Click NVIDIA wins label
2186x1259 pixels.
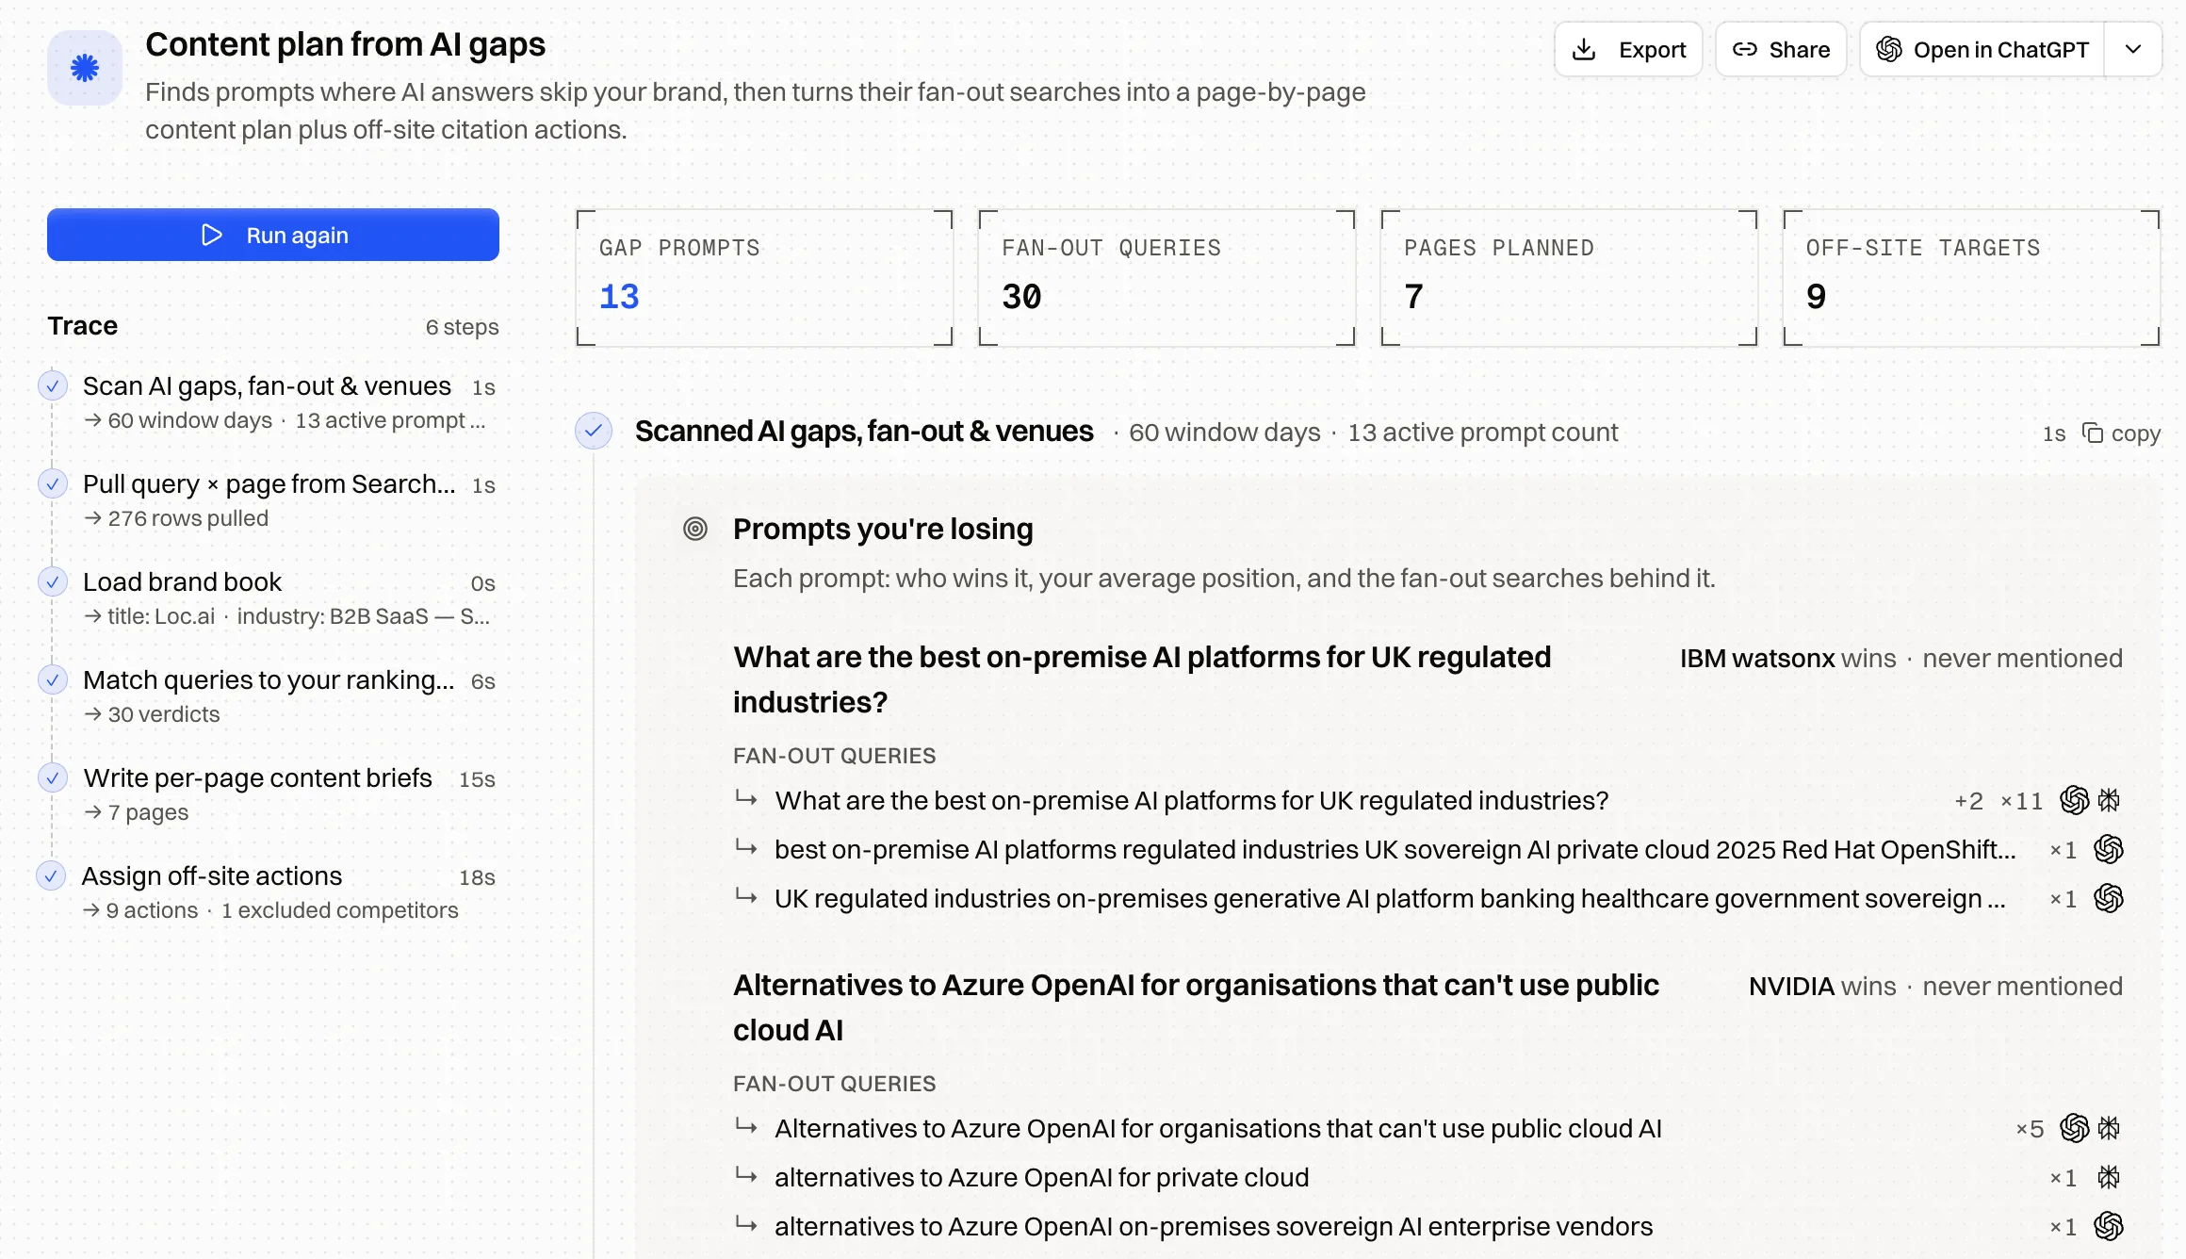[x=1822, y=987]
